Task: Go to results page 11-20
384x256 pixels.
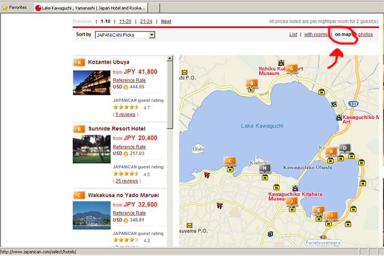Action: [125, 22]
